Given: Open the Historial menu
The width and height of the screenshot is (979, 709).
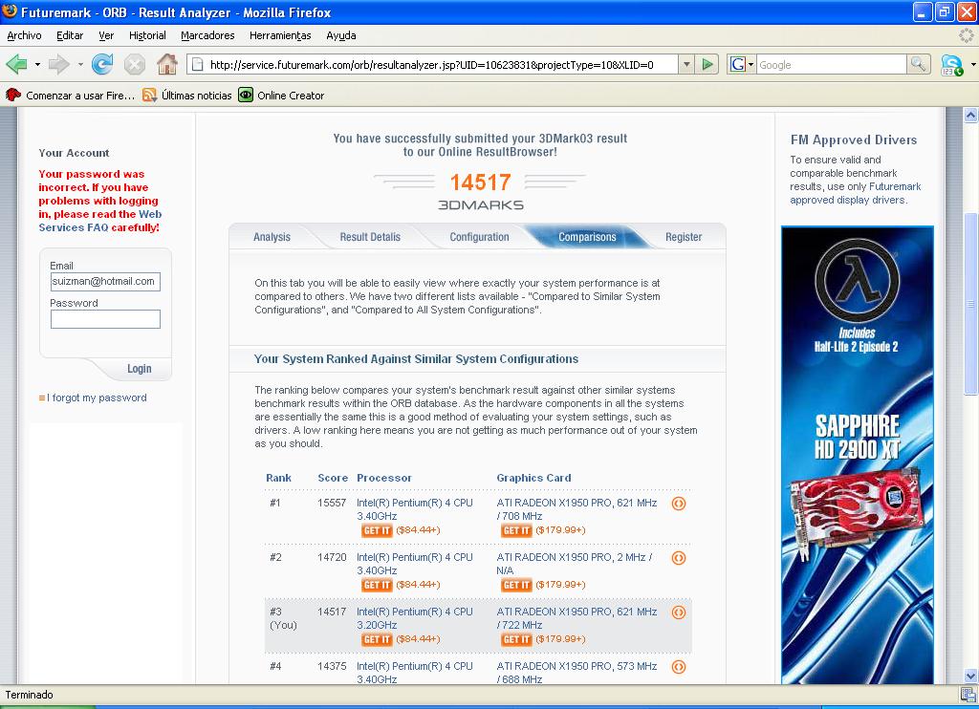Looking at the screenshot, I should [147, 35].
